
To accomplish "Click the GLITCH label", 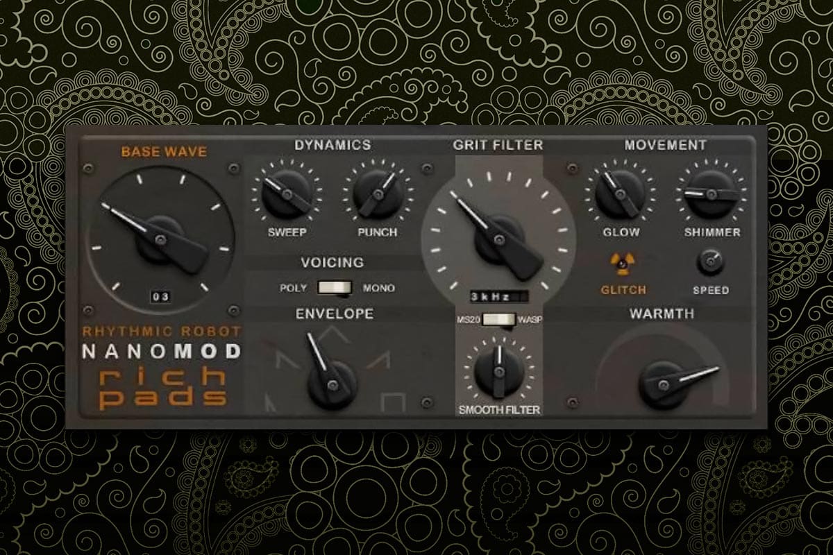I will (623, 290).
